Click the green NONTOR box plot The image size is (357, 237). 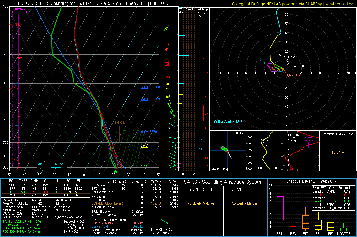coord(343,228)
